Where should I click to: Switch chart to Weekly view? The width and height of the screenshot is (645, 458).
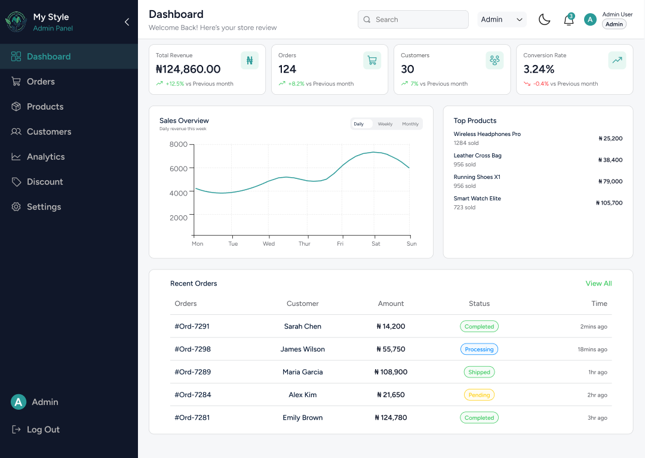(x=385, y=123)
